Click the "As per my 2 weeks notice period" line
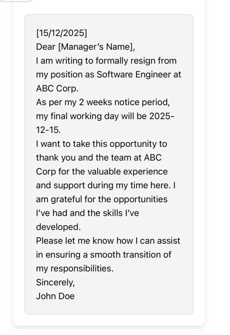The image size is (230, 335). [x=103, y=102]
